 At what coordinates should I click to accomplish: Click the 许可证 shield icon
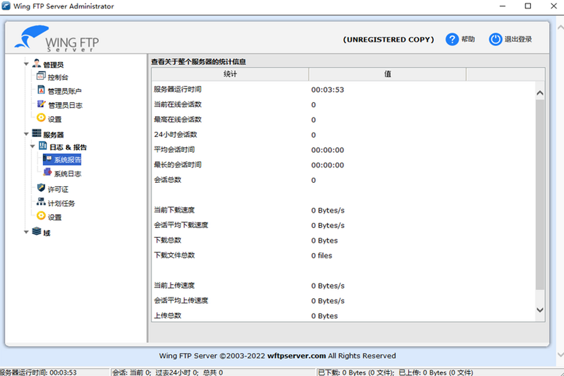(41, 188)
